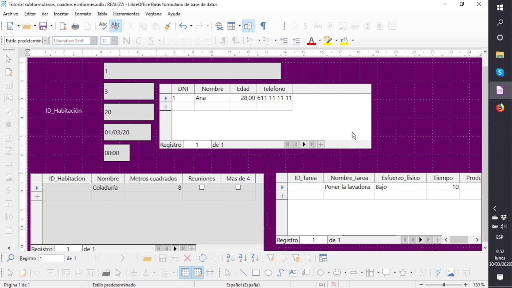Click the Nombre_tarea column header
Viewport: 512px width, 288px height.
[x=349, y=178]
